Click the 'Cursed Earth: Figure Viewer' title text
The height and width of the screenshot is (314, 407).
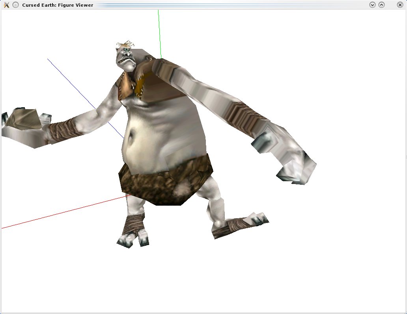click(58, 5)
